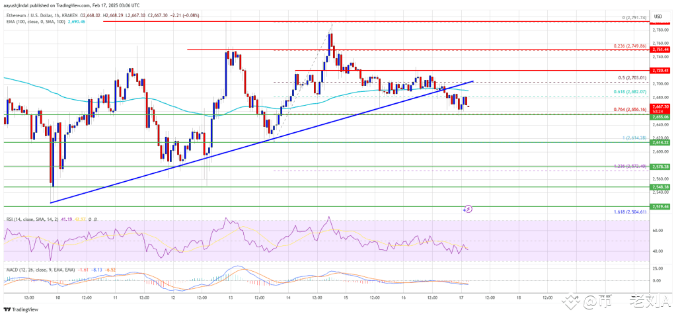Click the 2,700.00 price axis label
The image size is (676, 316).
point(661,84)
